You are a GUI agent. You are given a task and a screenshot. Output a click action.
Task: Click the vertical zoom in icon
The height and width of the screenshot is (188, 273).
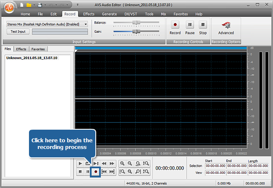[x=146, y=164]
